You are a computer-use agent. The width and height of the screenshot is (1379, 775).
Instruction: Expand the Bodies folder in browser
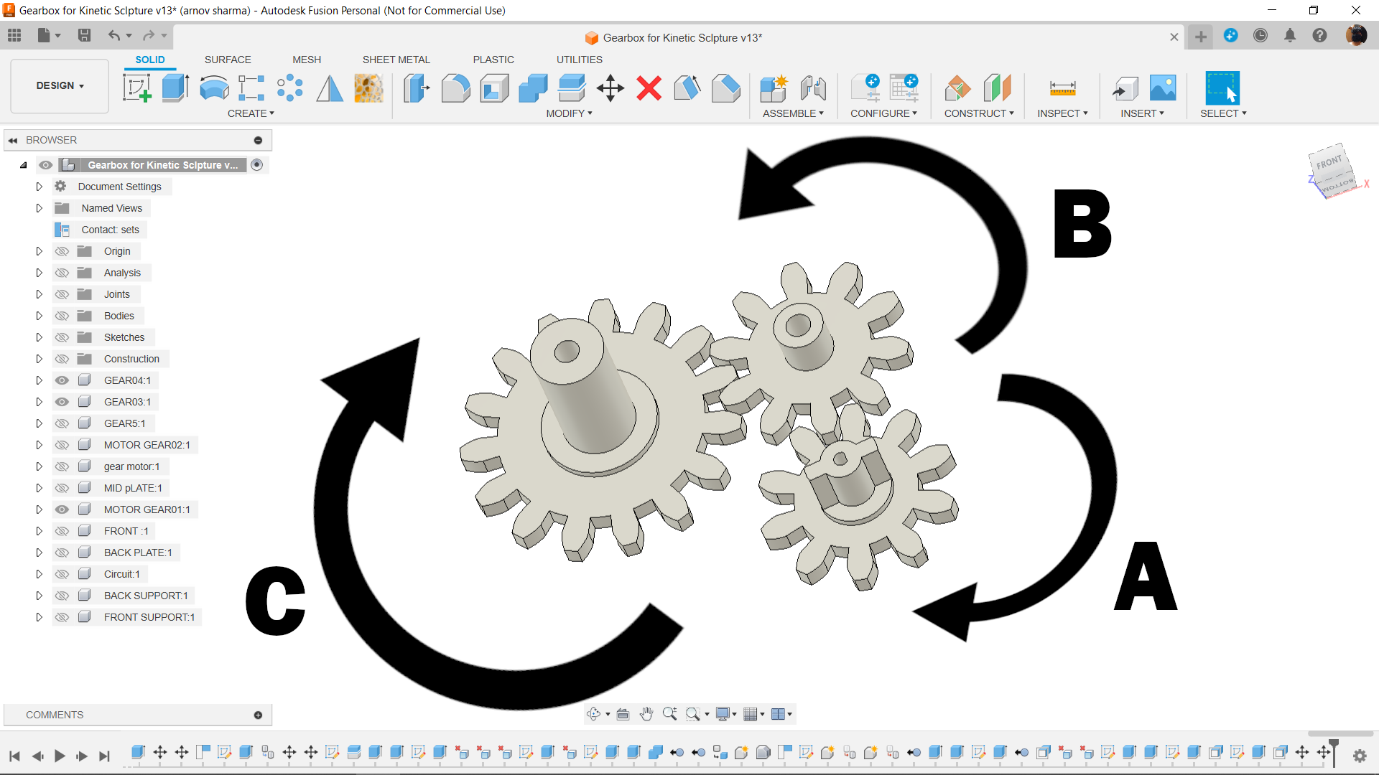click(x=39, y=315)
